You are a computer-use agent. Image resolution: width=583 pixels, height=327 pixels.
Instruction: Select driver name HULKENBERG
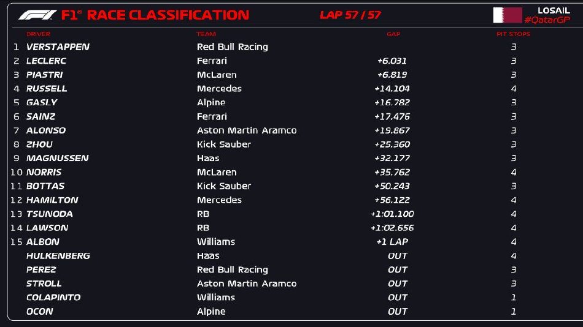click(x=58, y=256)
